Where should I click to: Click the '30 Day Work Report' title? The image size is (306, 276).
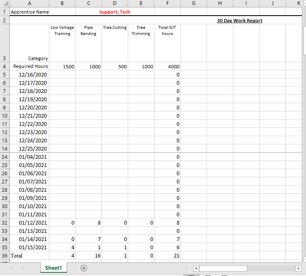239,21
